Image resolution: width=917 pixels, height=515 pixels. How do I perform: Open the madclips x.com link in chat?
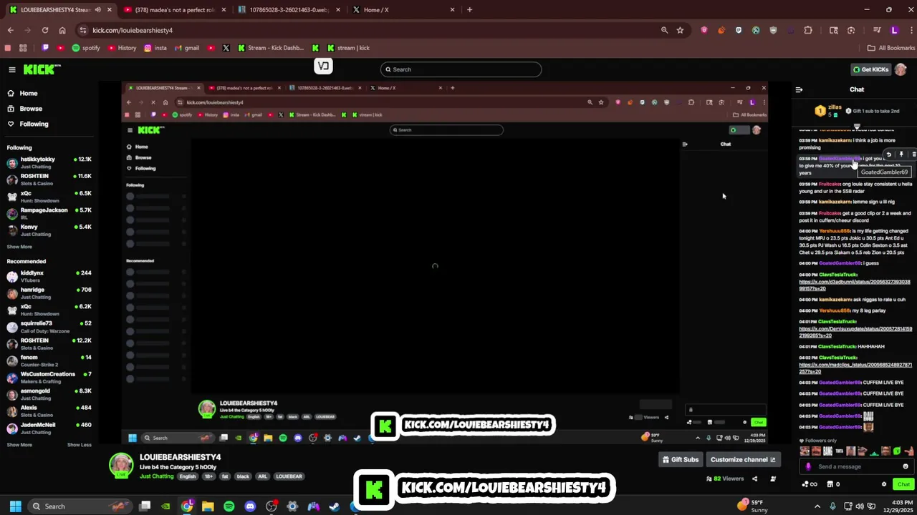[855, 368]
